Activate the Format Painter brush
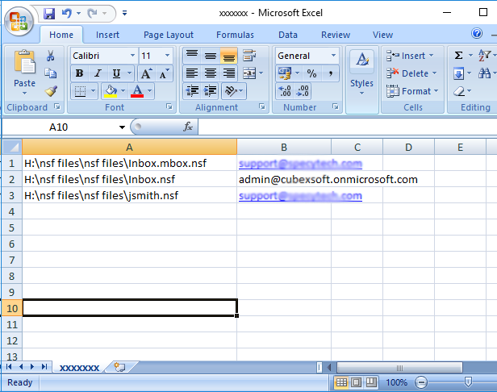This screenshot has height=392, width=497. 51,91
